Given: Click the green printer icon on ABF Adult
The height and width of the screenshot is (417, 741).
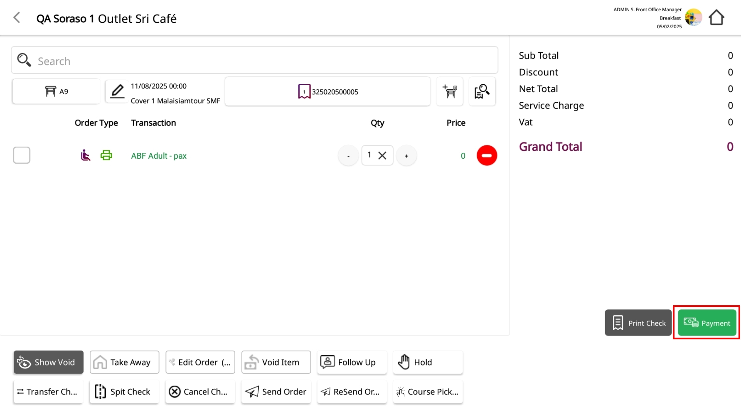Looking at the screenshot, I should (x=106, y=155).
